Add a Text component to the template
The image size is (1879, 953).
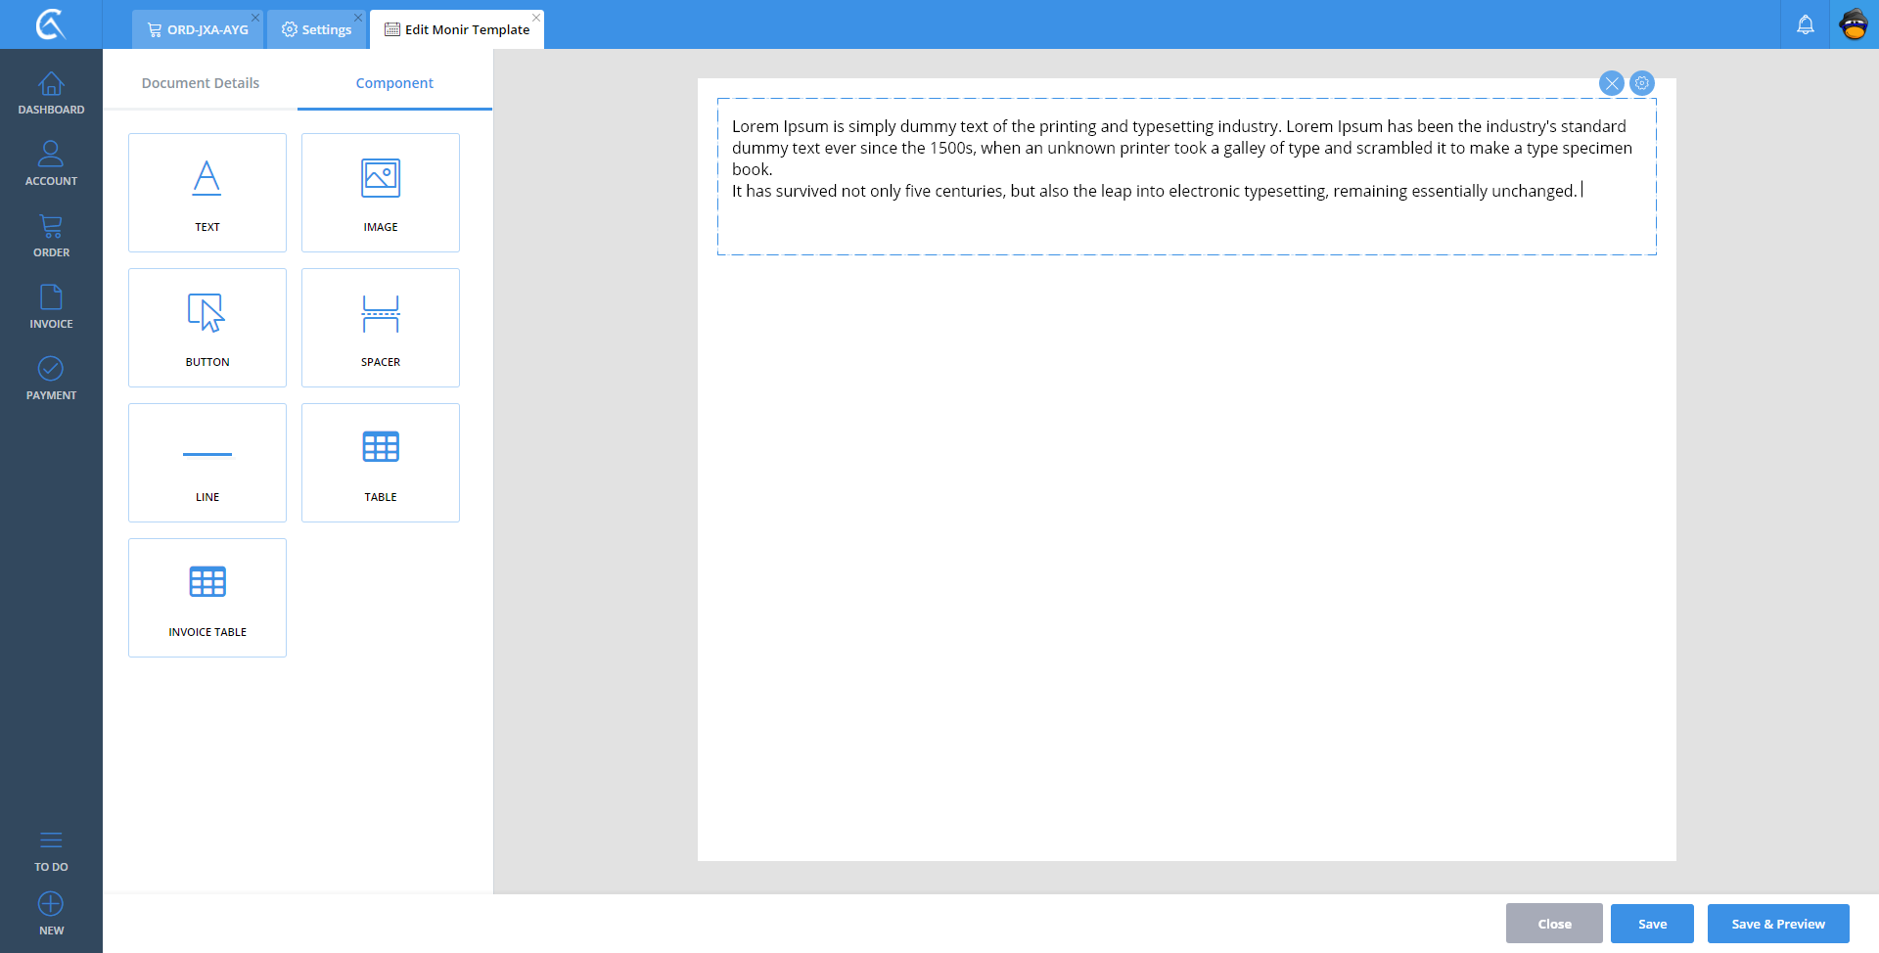point(207,193)
